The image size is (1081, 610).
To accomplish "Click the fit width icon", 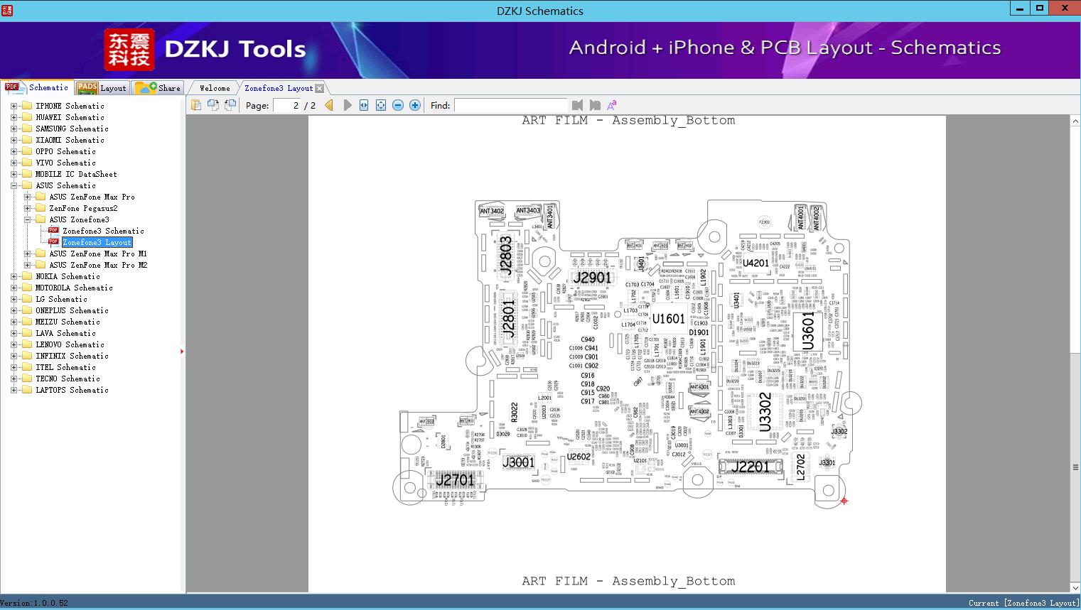I will tap(364, 105).
